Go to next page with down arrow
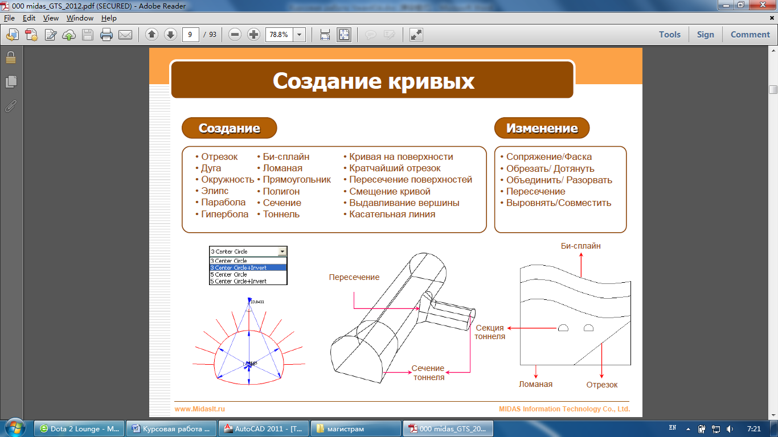The image size is (778, 437). 170,35
